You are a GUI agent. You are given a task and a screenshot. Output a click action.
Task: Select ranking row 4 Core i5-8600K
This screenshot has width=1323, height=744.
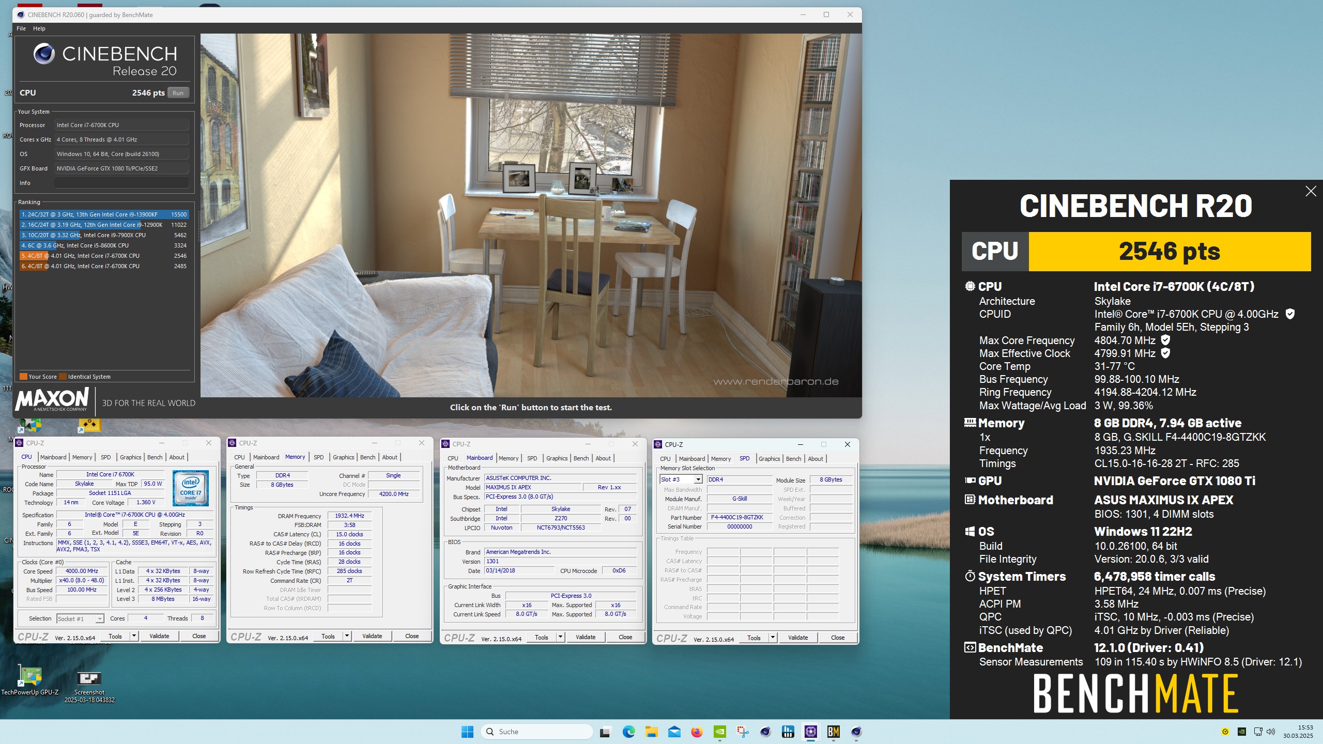click(104, 245)
